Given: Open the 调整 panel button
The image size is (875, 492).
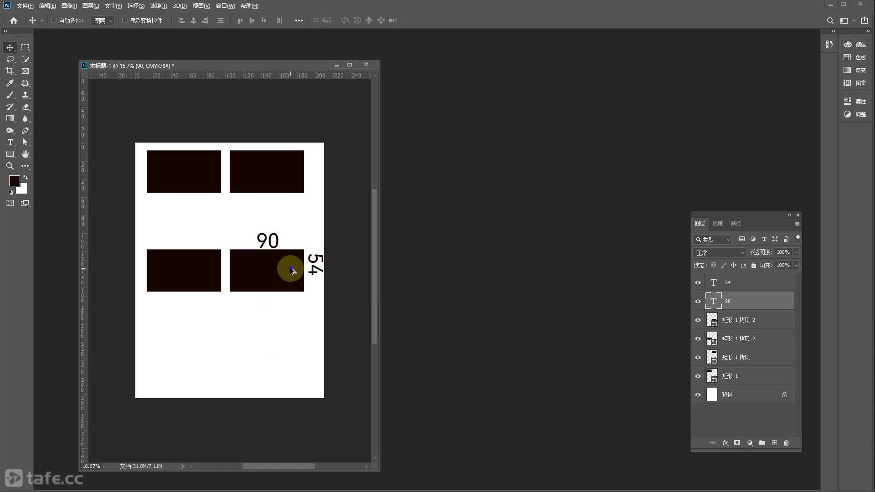Looking at the screenshot, I should (855, 114).
